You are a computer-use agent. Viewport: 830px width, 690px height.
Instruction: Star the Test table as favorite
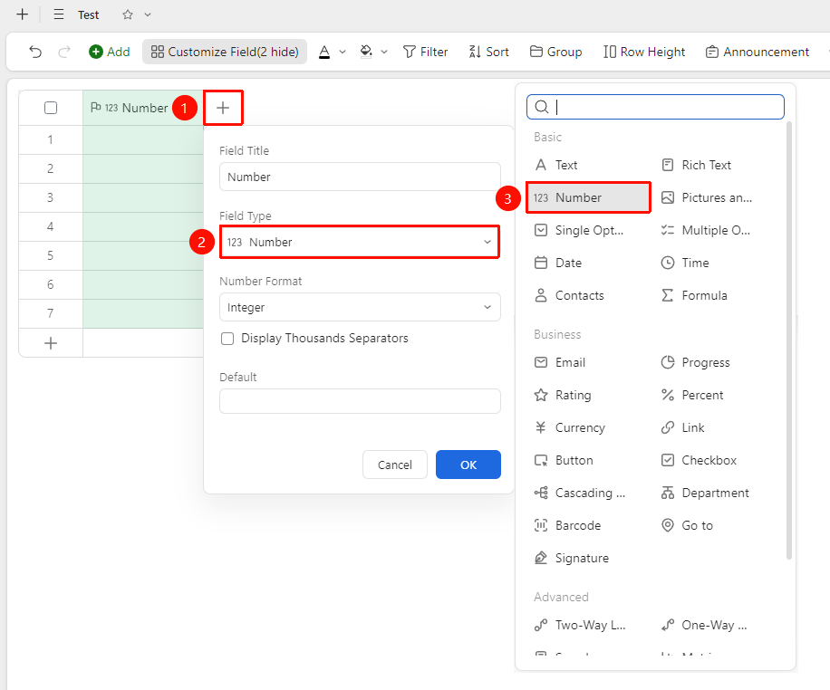(128, 14)
